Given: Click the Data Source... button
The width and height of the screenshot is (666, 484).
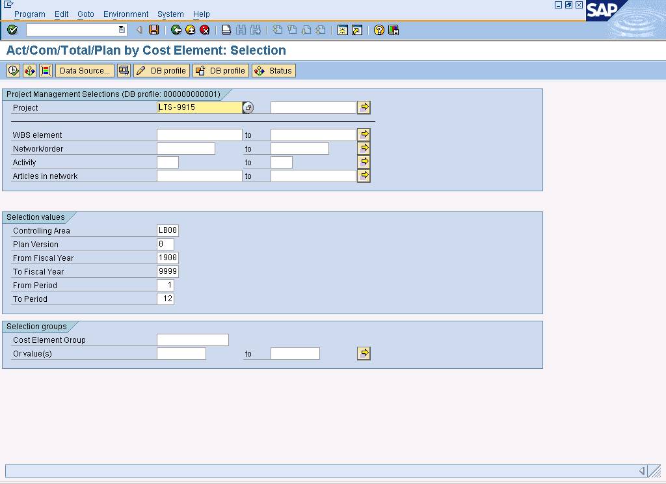Looking at the screenshot, I should tap(85, 70).
